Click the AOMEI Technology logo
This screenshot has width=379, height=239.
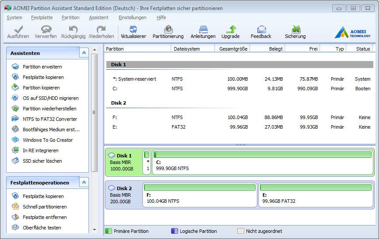352,32
